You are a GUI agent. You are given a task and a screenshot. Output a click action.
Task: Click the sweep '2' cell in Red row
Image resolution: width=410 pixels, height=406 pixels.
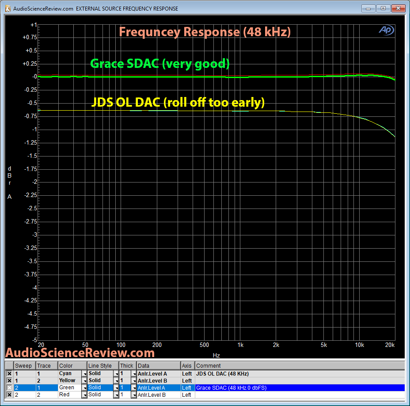click(x=25, y=395)
